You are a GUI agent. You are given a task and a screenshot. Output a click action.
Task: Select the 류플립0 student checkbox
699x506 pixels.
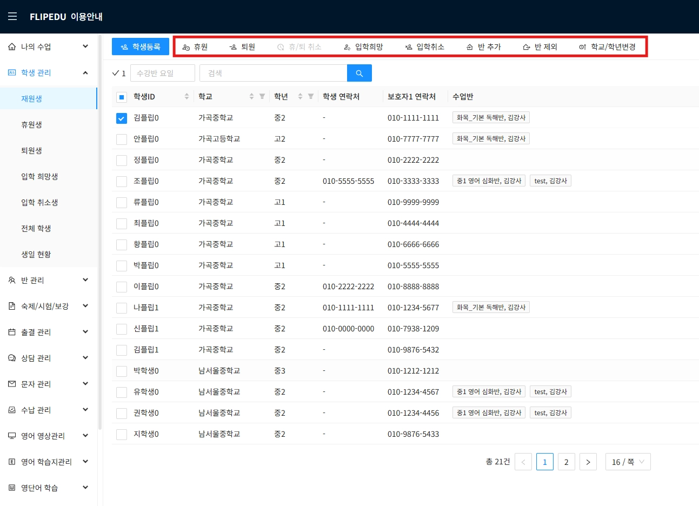[122, 203]
